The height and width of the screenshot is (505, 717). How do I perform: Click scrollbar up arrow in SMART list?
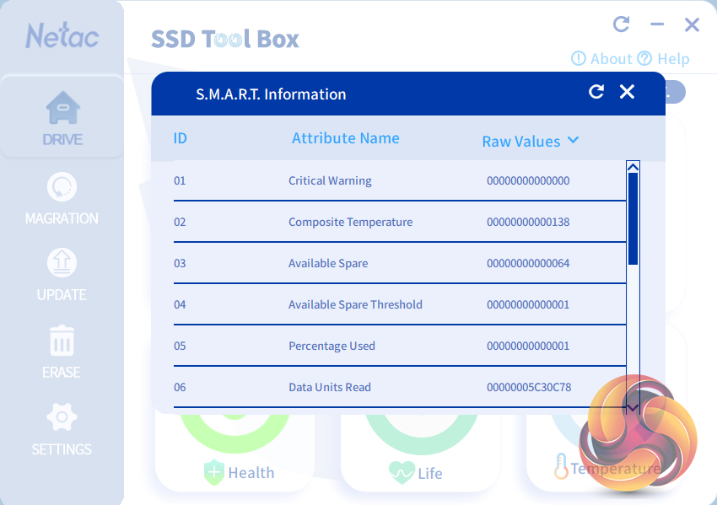tap(633, 167)
